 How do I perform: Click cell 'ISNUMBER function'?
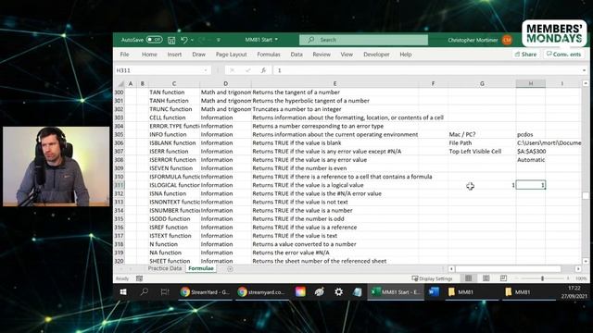173,210
